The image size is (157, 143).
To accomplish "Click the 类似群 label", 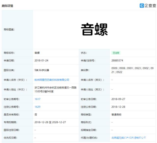I will (x=85, y=70).
